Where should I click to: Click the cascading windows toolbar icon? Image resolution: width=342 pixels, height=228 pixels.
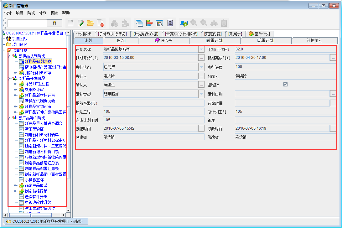click(x=139, y=23)
